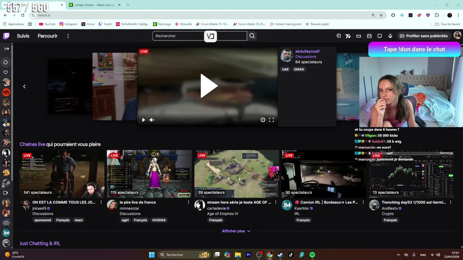Play the featured stream with the large play button
Screen dimensions: 463x260
(x=209, y=86)
